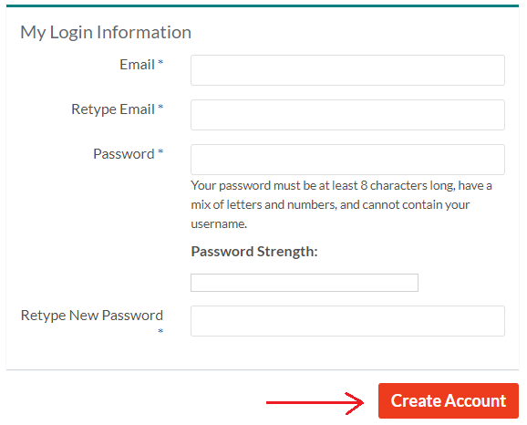The height and width of the screenshot is (425, 527).
Task: Click the word "username." in the hint
Action: tap(219, 224)
